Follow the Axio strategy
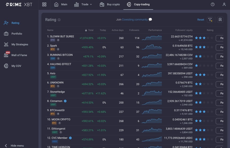 [220, 75]
